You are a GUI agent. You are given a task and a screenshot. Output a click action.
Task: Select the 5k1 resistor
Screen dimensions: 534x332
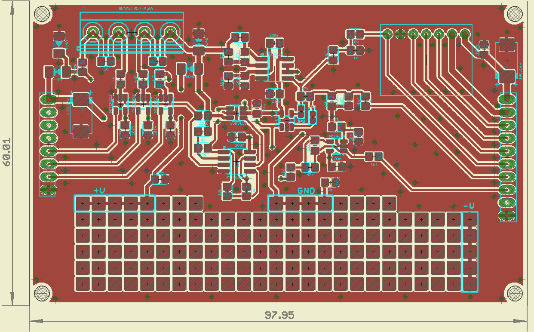click(x=374, y=157)
